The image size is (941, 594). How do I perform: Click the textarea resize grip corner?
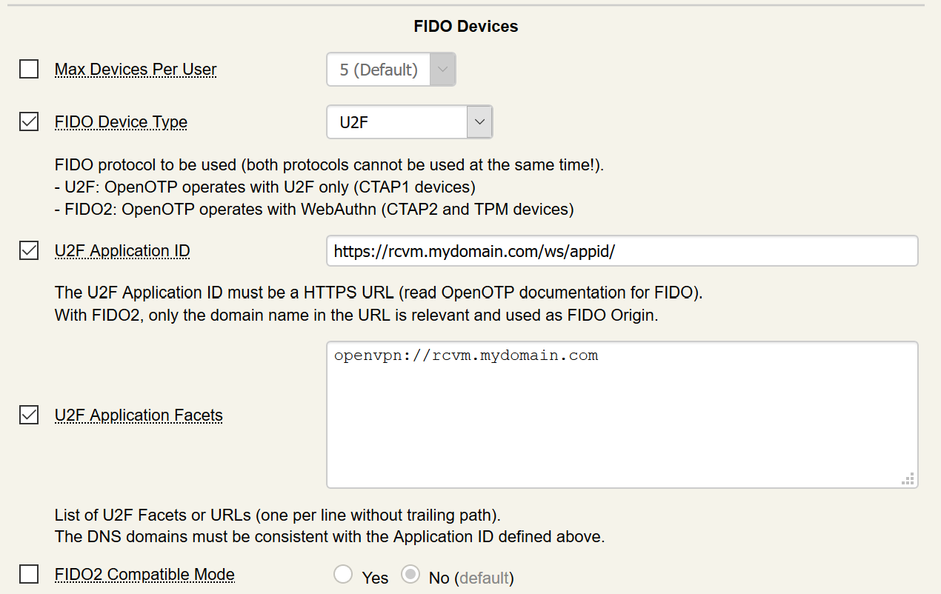pos(908,479)
